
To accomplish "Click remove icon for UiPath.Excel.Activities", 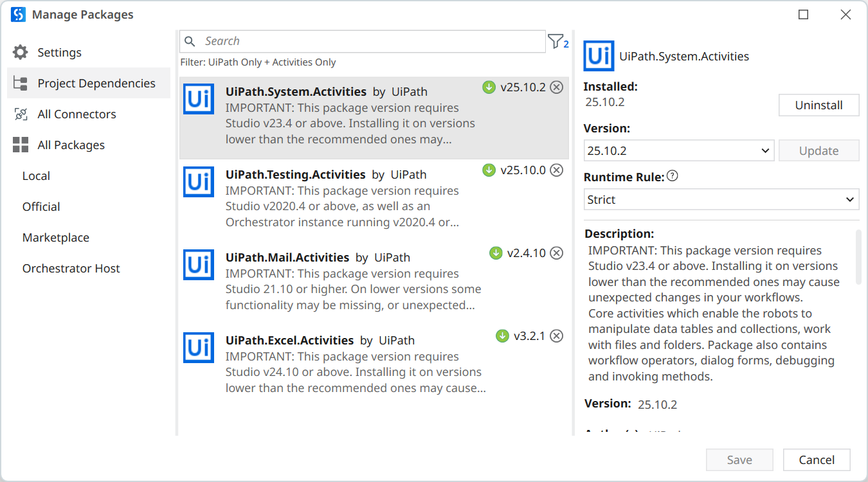I will tap(557, 336).
